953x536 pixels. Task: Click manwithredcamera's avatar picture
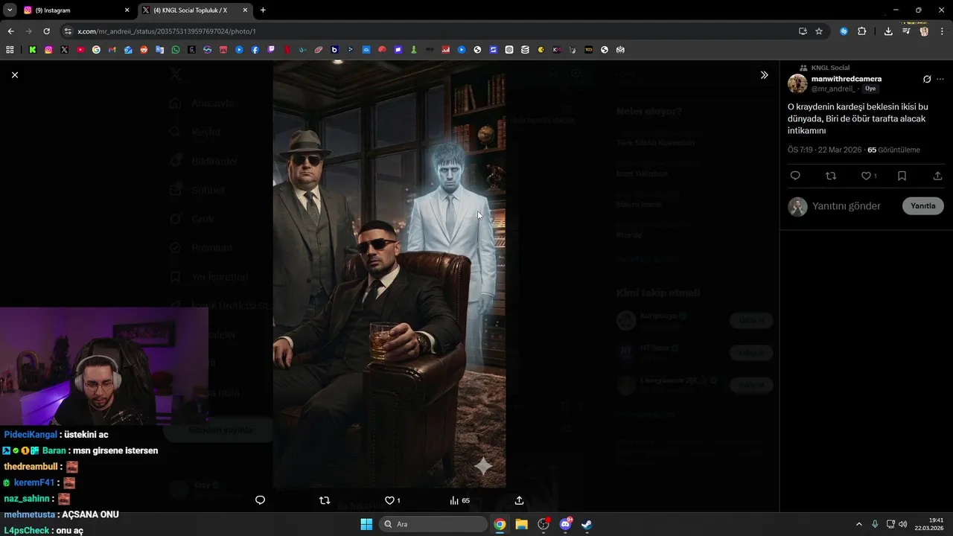click(797, 83)
